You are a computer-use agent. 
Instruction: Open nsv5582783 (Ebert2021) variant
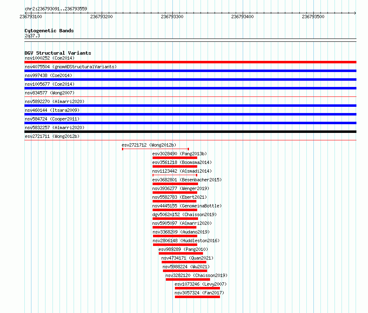pos(179,197)
